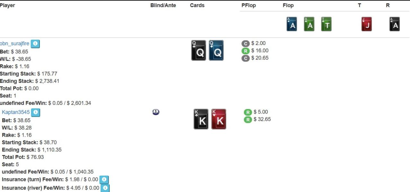
Task: Click the blue Ace flop card
Action: pyautogui.click(x=292, y=24)
